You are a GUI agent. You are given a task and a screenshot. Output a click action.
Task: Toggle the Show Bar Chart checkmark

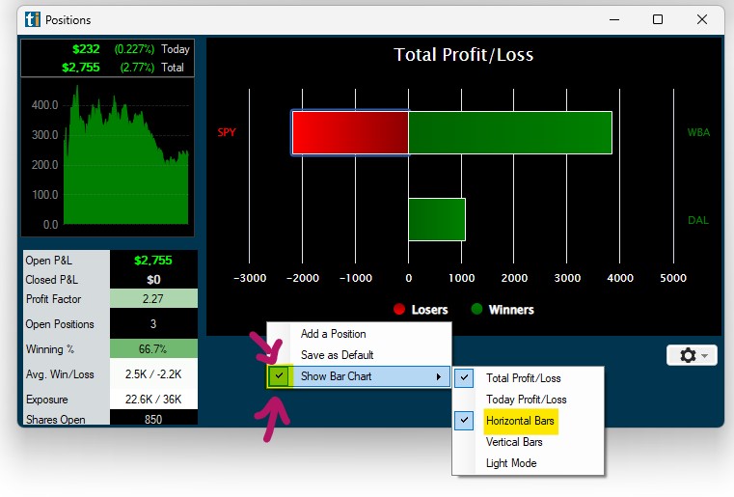tap(280, 376)
